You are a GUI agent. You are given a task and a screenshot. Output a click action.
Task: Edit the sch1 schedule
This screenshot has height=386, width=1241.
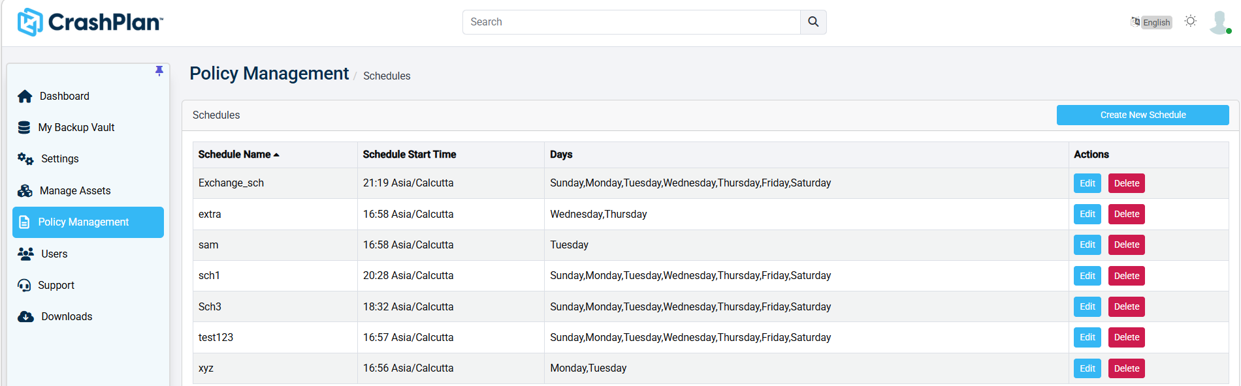[1088, 276]
